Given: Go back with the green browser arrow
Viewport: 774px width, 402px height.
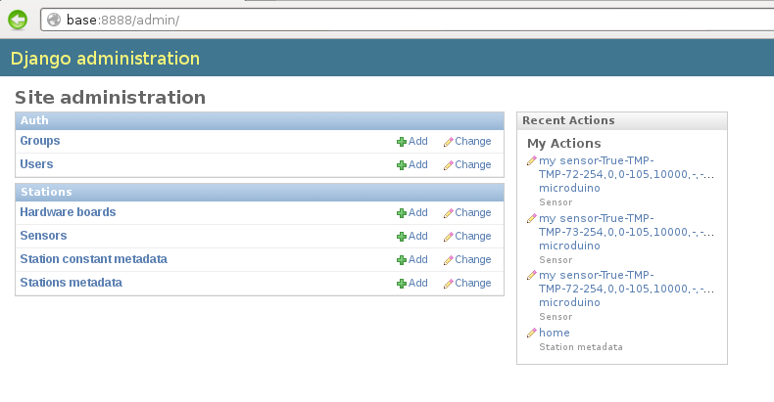Looking at the screenshot, I should point(18,20).
